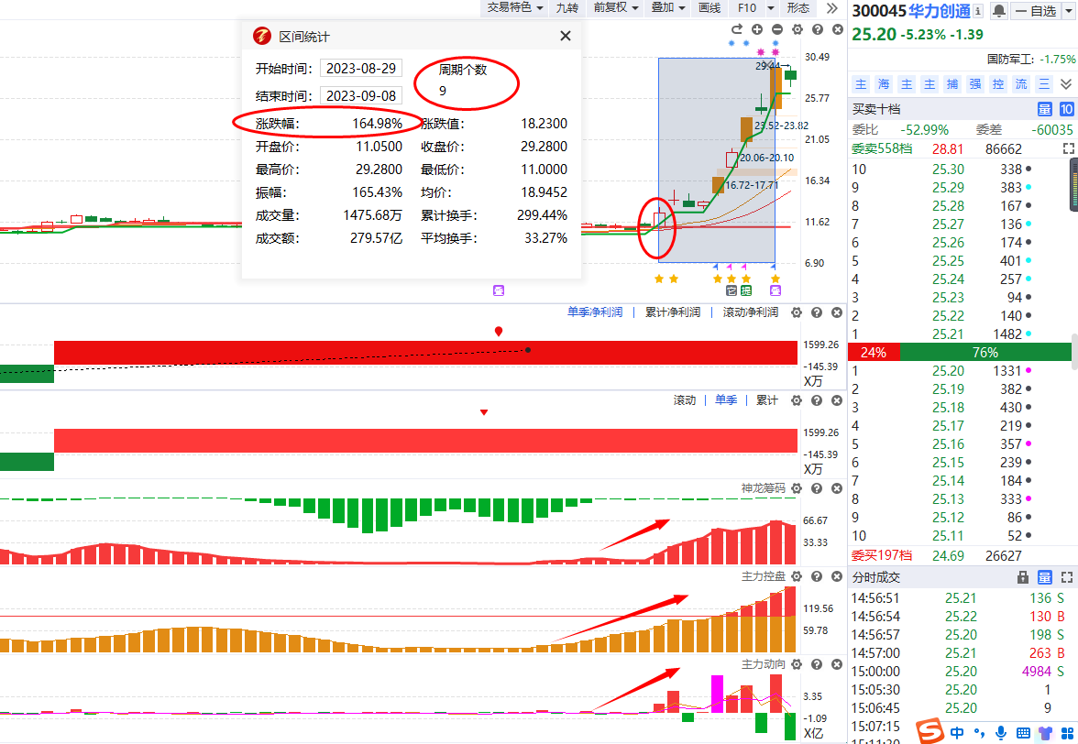Expand 分时成交 panel fullscreen icon
The width and height of the screenshot is (1078, 744).
click(x=1067, y=577)
